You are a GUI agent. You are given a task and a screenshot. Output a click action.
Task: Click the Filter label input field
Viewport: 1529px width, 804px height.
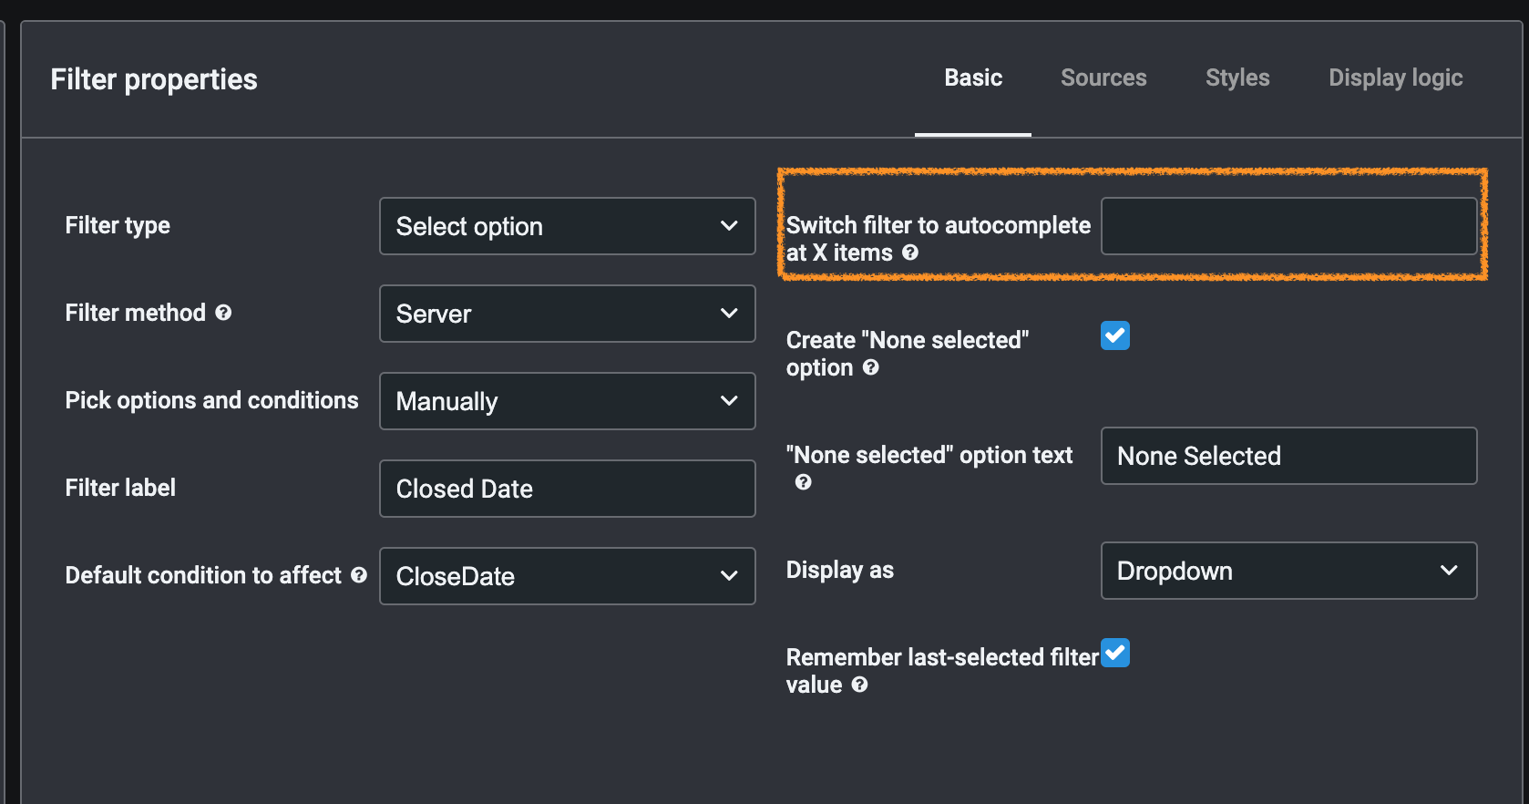point(568,489)
